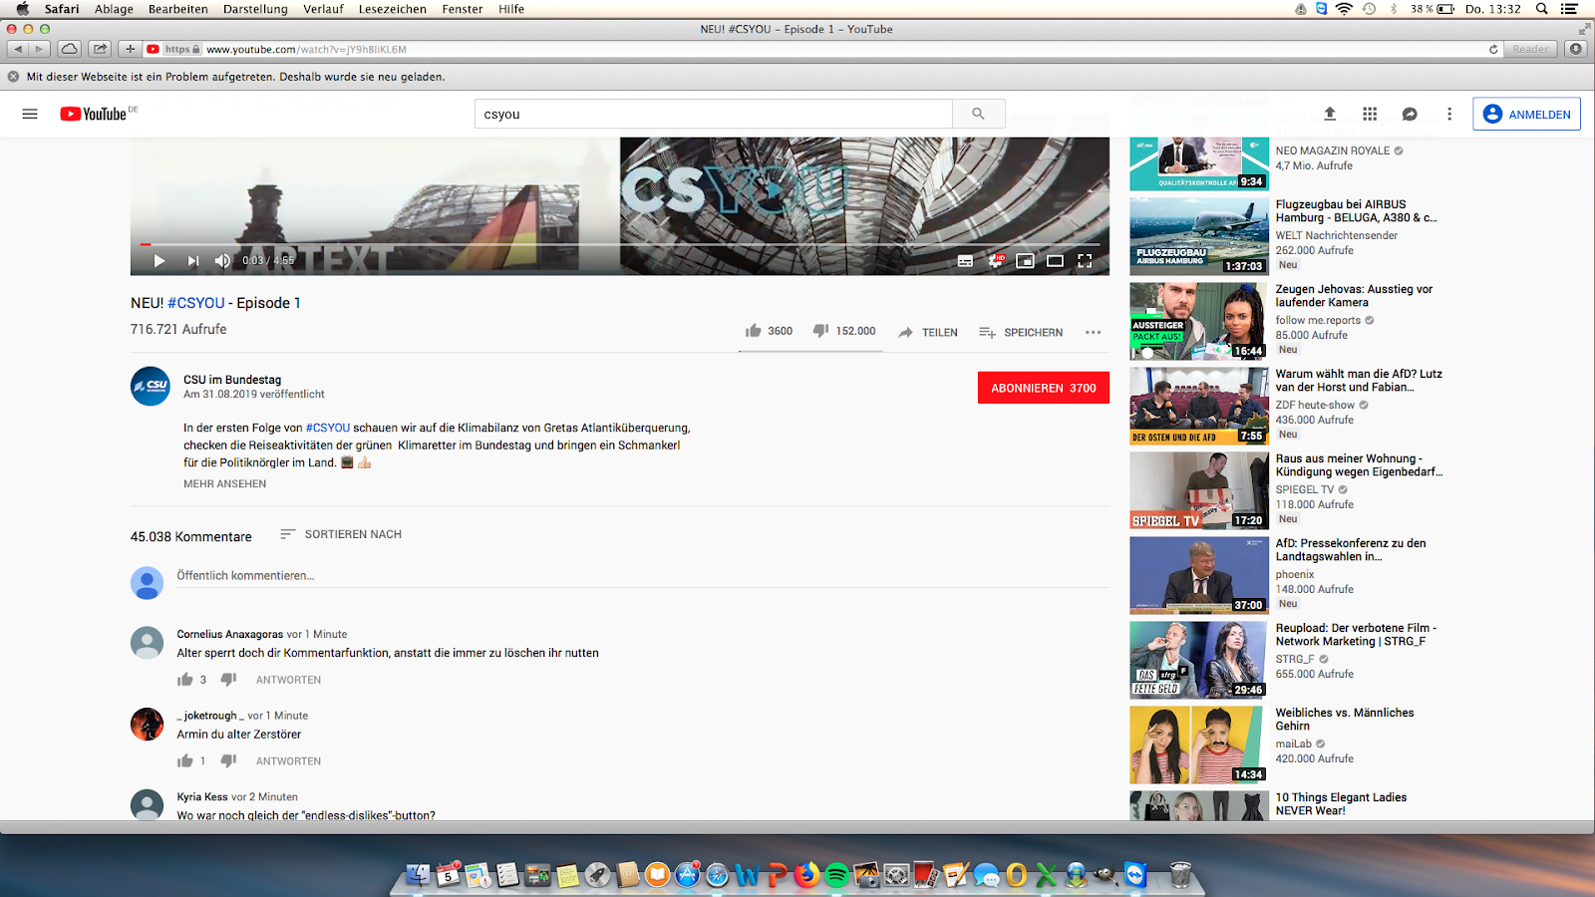Click SPEICHERN to save the video
The width and height of the screenshot is (1595, 897).
(1021, 333)
